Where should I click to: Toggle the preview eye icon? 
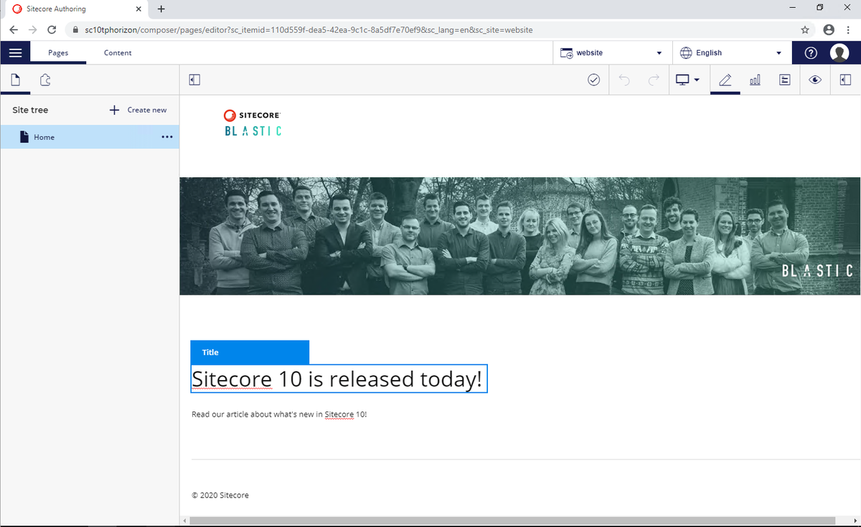[x=814, y=80]
